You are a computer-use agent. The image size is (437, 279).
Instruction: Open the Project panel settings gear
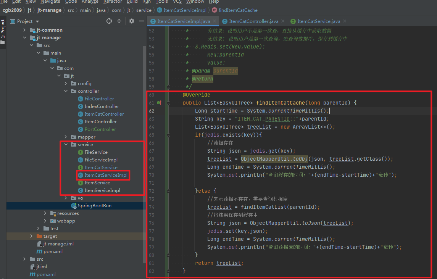pos(132,21)
